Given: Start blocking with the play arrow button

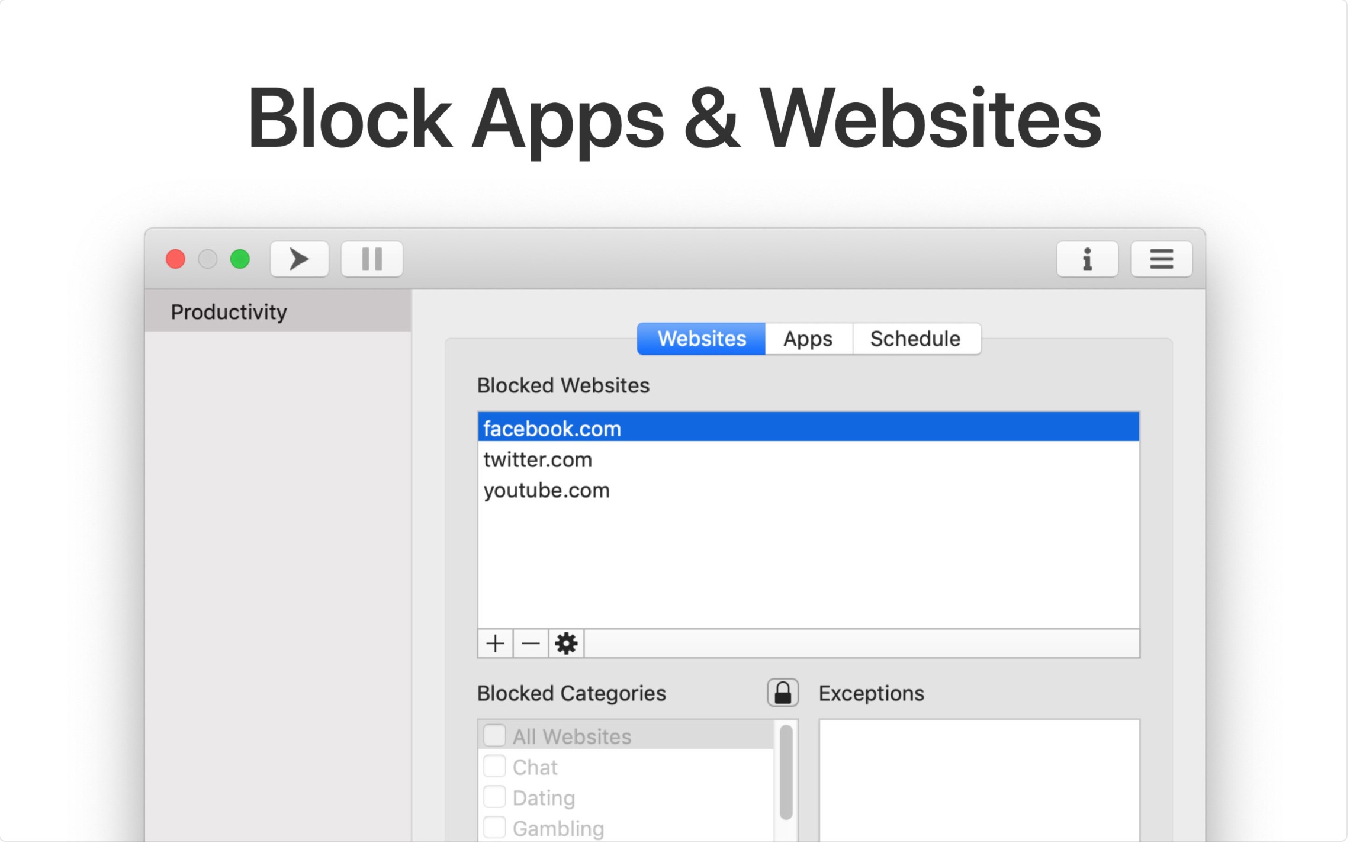Looking at the screenshot, I should point(300,259).
